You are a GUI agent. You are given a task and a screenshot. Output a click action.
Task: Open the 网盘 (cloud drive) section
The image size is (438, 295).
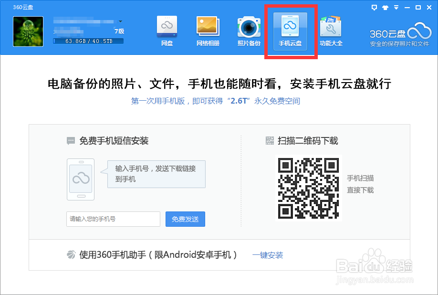click(x=167, y=30)
